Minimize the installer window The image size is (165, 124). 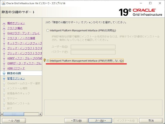[x=141, y=3]
